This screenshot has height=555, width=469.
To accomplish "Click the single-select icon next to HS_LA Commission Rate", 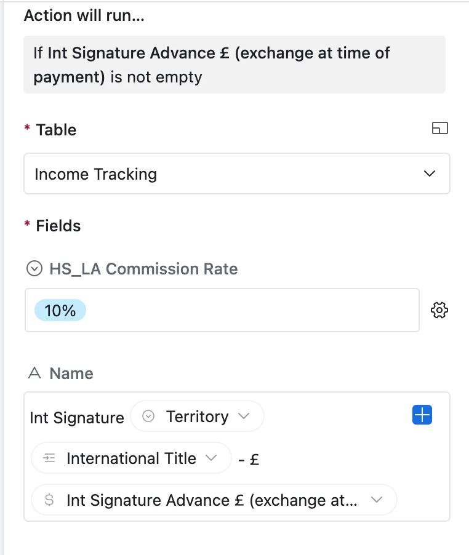I will tap(34, 269).
